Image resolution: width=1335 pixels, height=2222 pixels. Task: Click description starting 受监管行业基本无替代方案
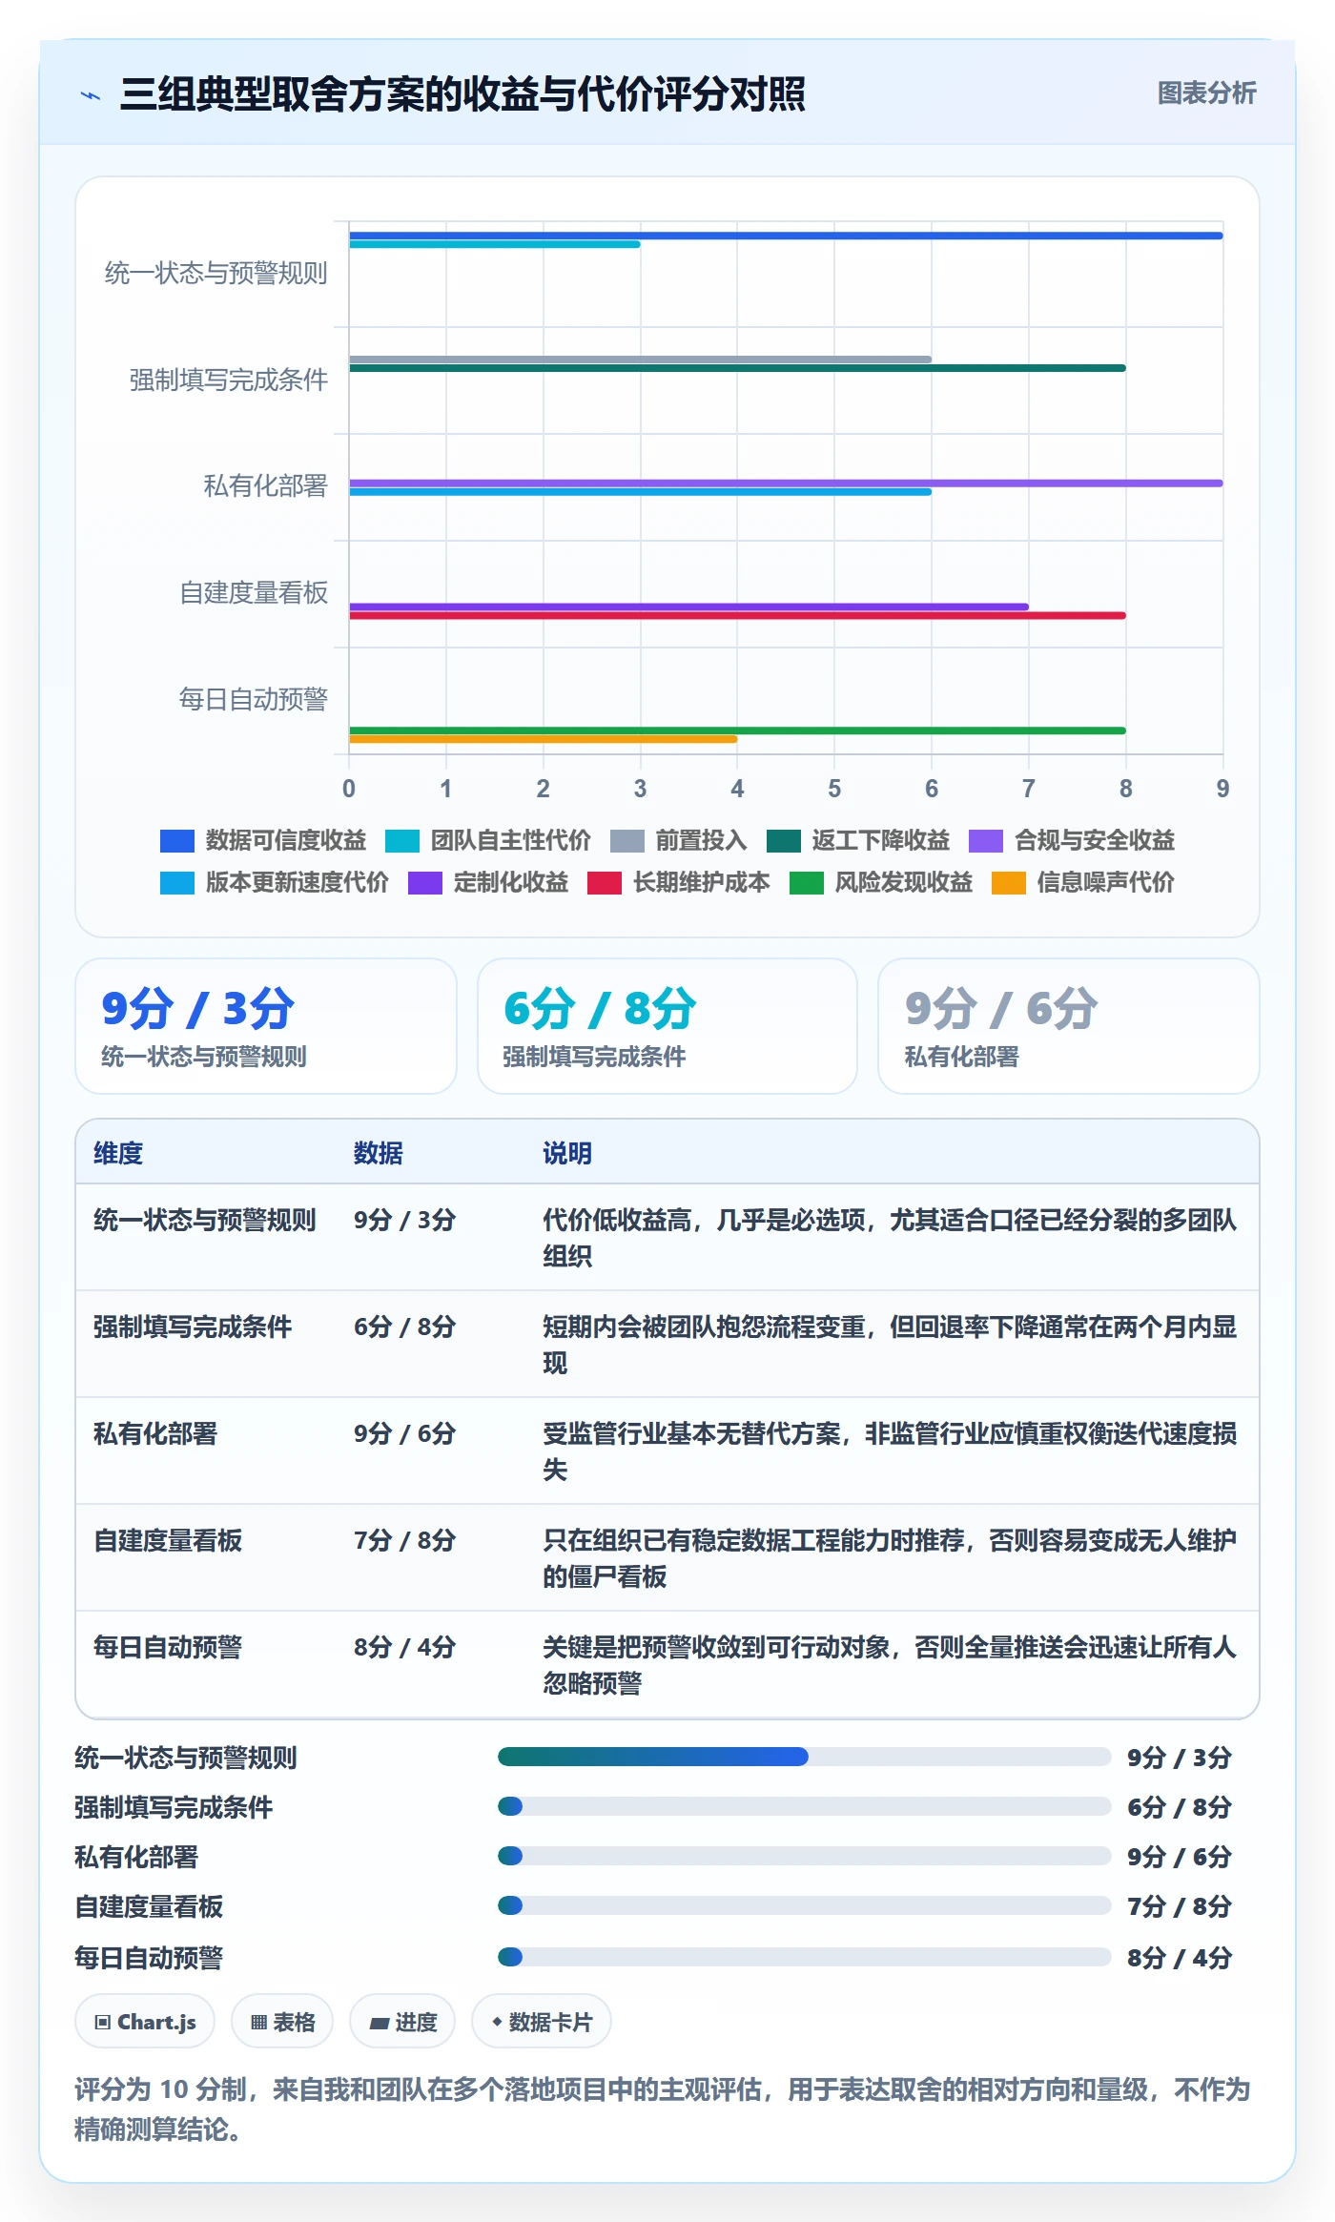[890, 1451]
